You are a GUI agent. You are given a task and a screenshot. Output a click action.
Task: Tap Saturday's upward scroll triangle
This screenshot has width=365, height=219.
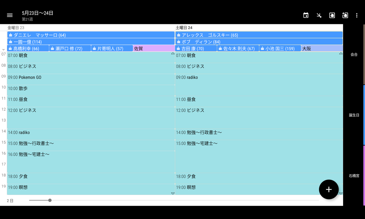(341, 54)
